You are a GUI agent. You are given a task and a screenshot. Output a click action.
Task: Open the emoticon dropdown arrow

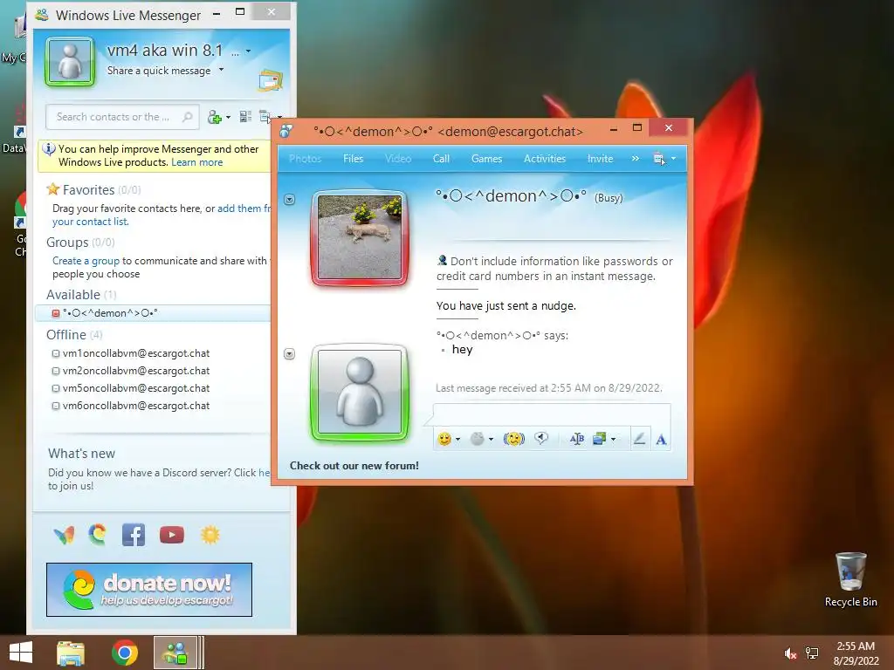pos(457,440)
